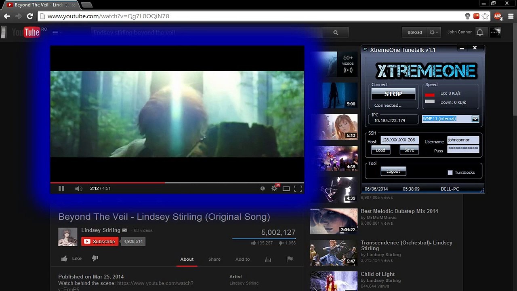Screen dimensions: 517x291
Task: Open the YouTube guide hamburger menu
Action: click(x=55, y=32)
